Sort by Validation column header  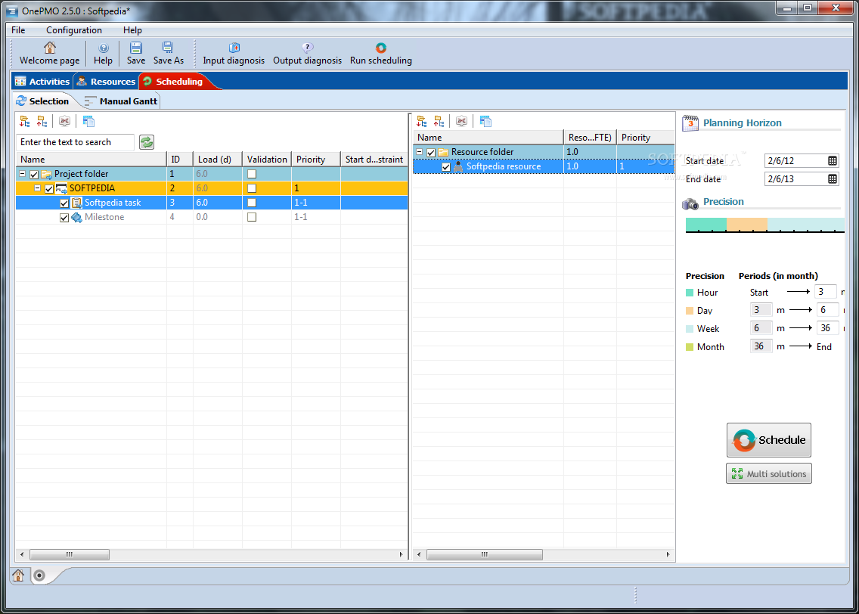click(267, 160)
